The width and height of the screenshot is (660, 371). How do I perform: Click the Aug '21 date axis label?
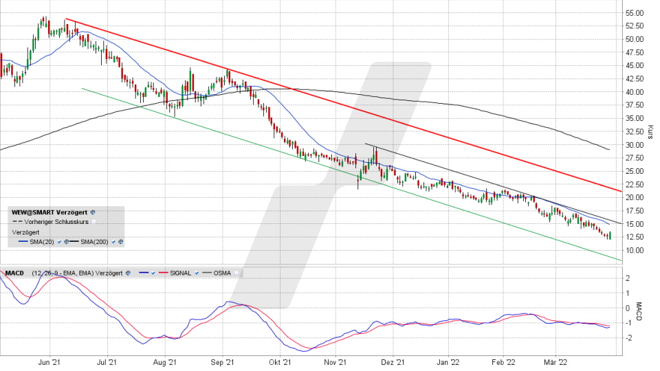click(164, 362)
